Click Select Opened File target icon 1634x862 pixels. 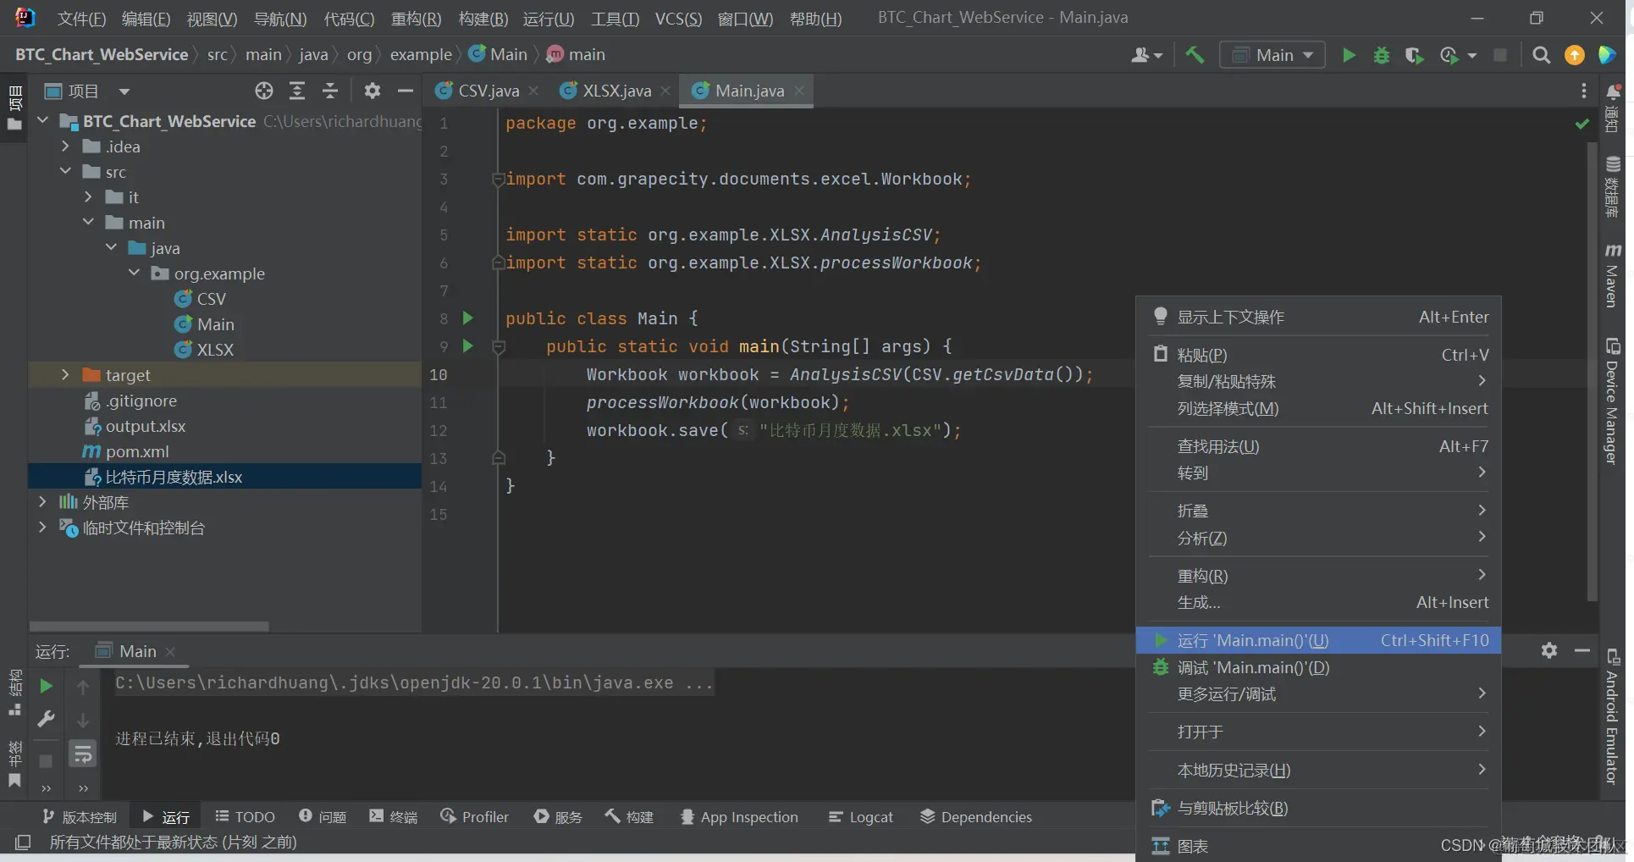pyautogui.click(x=264, y=91)
